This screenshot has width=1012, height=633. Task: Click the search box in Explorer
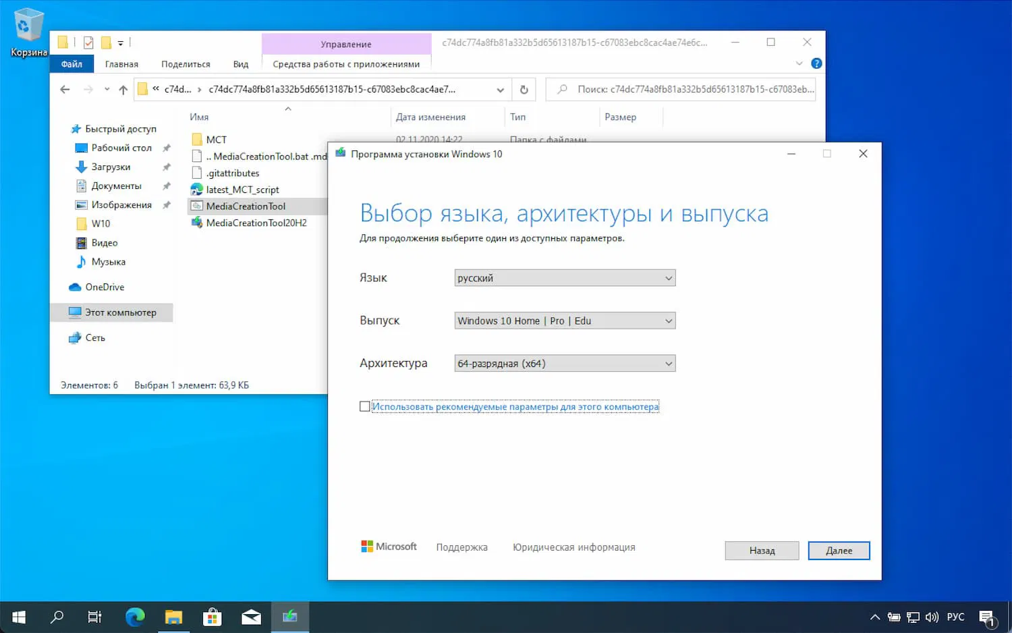coord(681,88)
